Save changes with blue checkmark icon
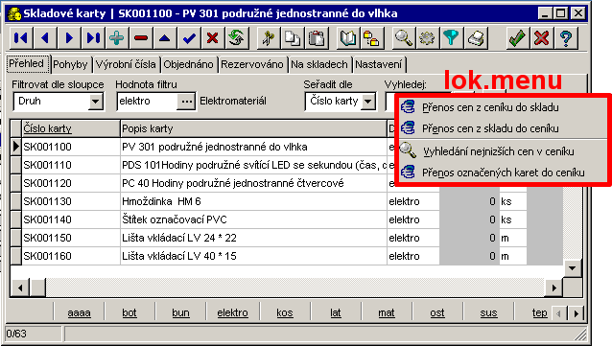 click(189, 38)
